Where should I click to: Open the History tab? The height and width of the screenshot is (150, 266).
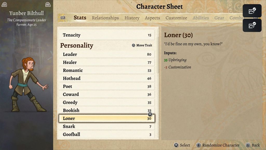[132, 18]
